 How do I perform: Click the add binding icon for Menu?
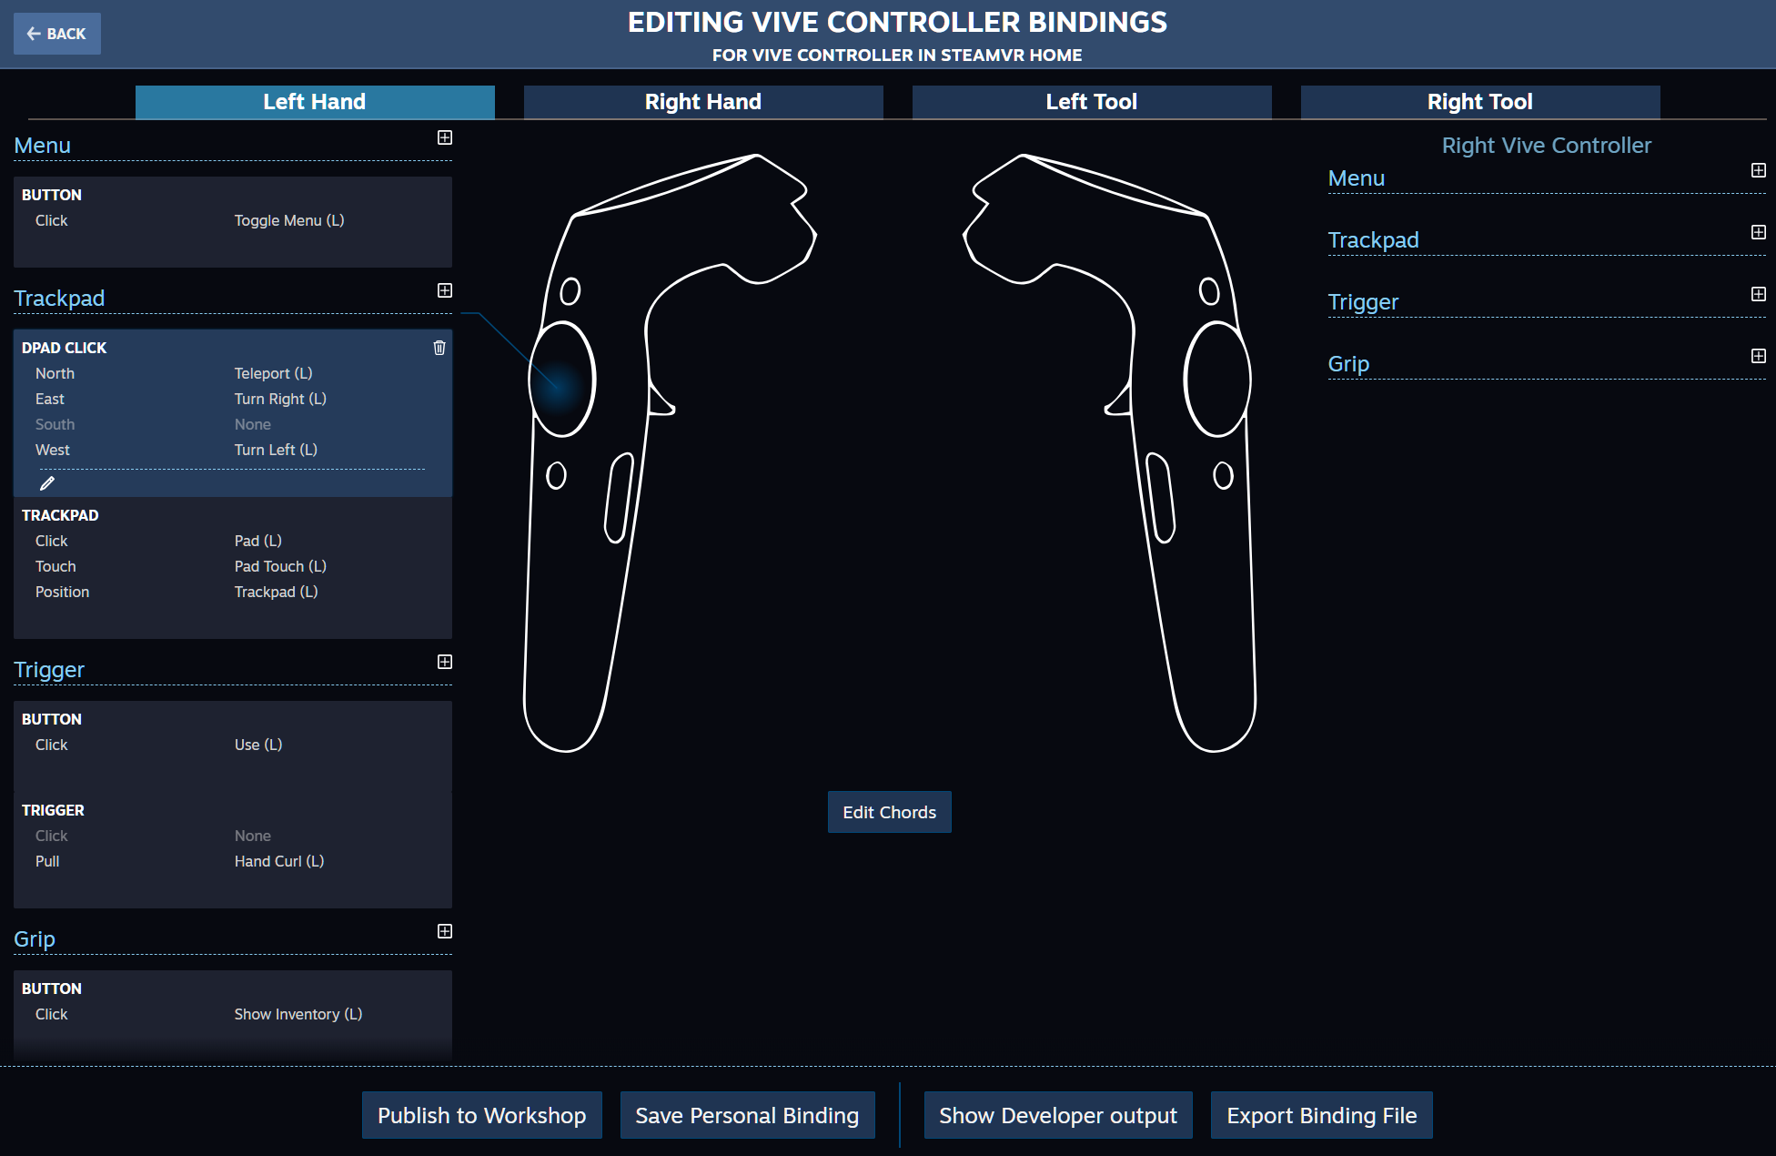444,137
